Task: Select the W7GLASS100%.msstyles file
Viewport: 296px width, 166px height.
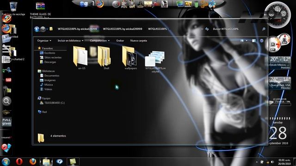Action: click(x=155, y=62)
